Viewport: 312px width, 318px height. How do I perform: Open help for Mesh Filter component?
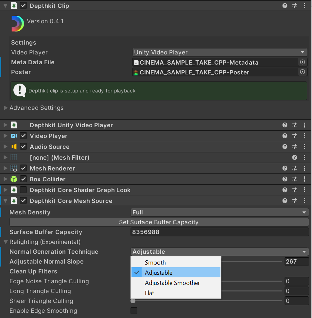pos(295,157)
